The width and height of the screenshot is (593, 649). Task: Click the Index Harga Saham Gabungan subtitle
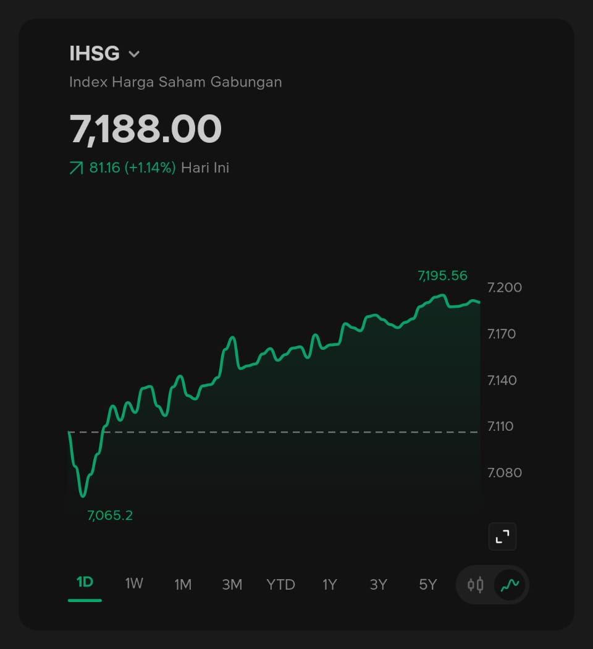[x=175, y=82]
